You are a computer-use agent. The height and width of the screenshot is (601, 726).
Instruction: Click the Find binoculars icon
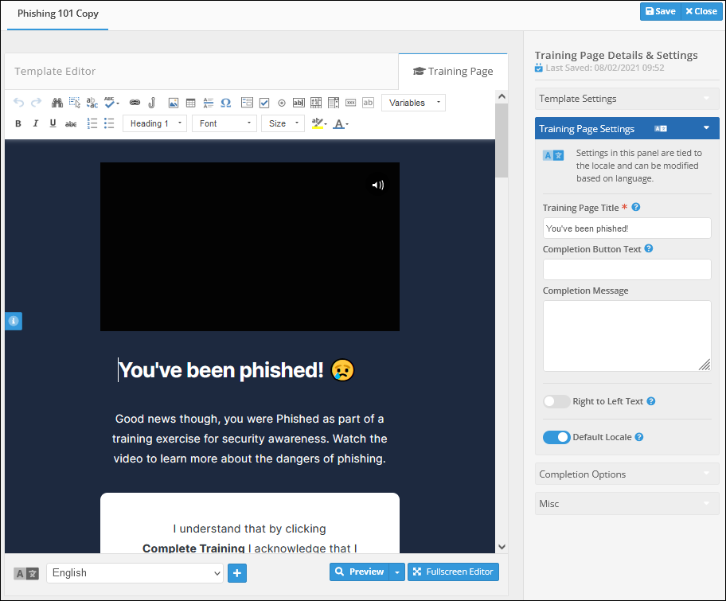pyautogui.click(x=57, y=103)
